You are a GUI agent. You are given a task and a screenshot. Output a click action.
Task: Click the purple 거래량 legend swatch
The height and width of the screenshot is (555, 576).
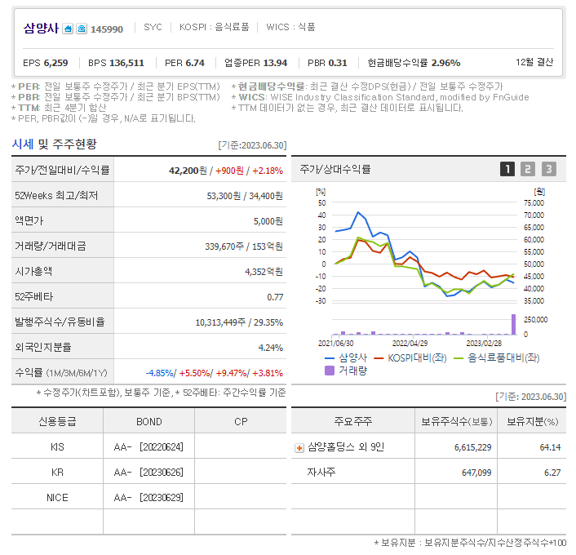[x=330, y=371]
